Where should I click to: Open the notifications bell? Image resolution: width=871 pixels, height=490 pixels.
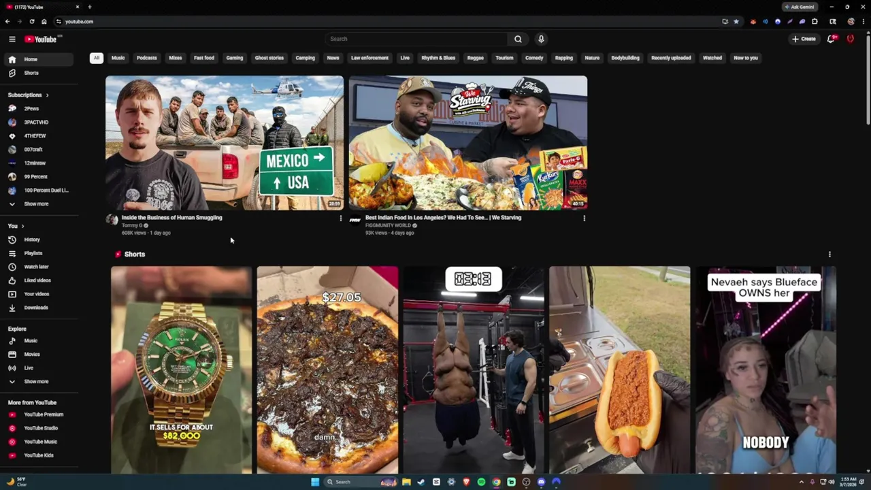(831, 39)
